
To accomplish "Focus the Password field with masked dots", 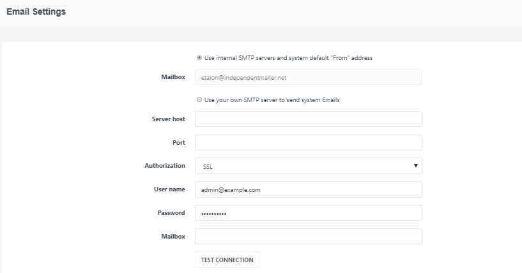I will [x=308, y=213].
